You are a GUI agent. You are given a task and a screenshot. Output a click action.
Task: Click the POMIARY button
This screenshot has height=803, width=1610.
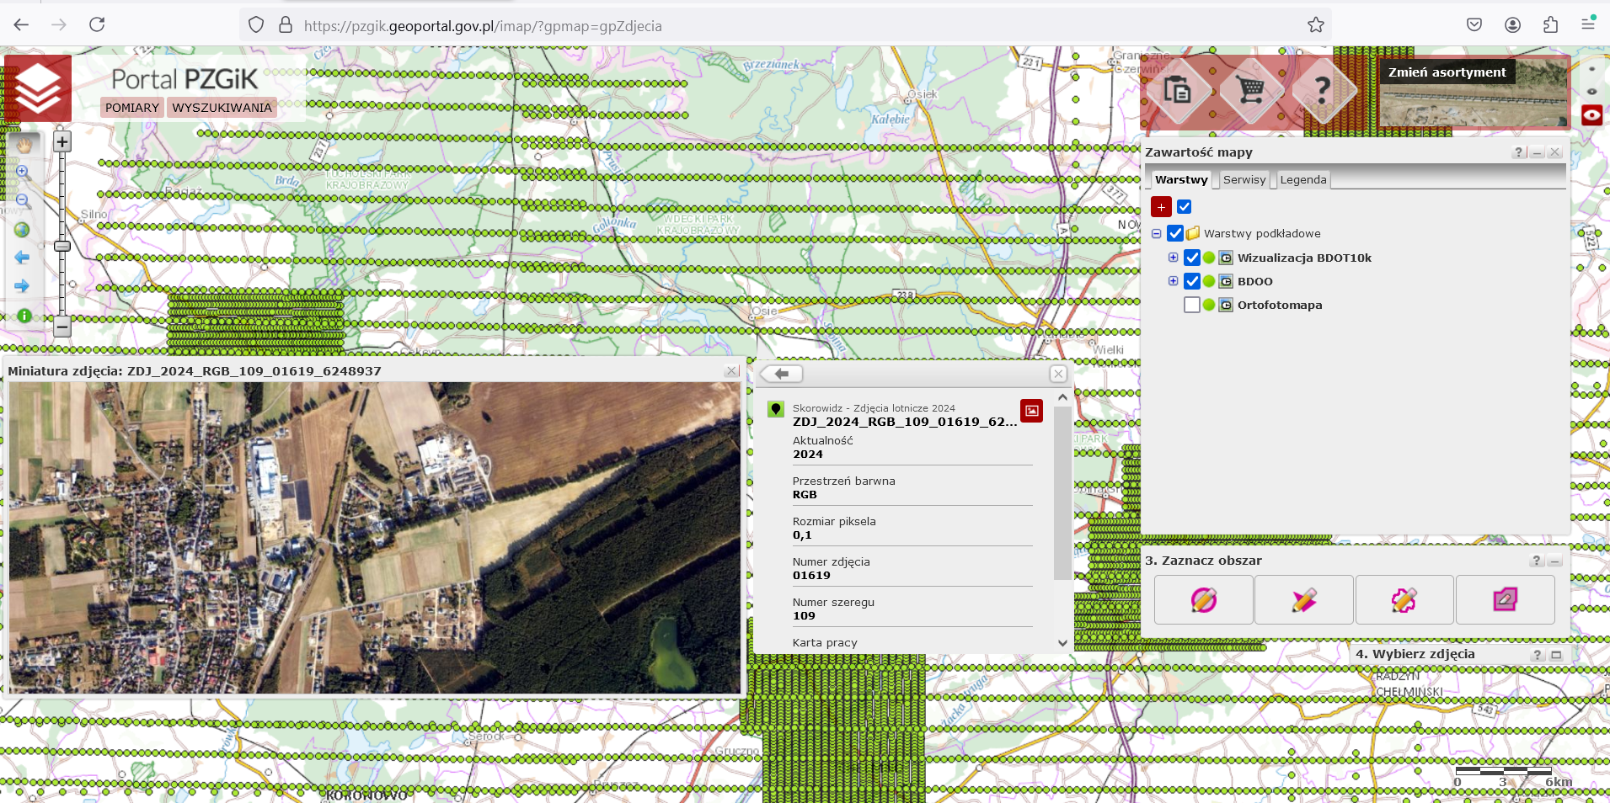click(x=132, y=108)
